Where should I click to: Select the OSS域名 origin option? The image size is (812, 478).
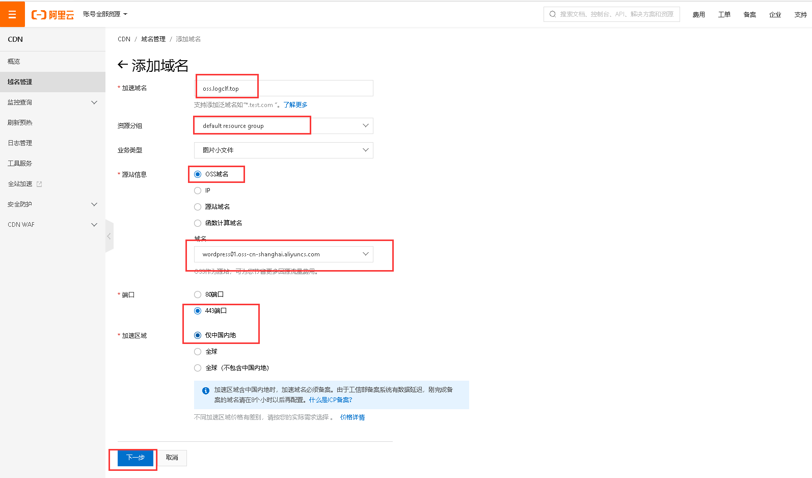(198, 174)
